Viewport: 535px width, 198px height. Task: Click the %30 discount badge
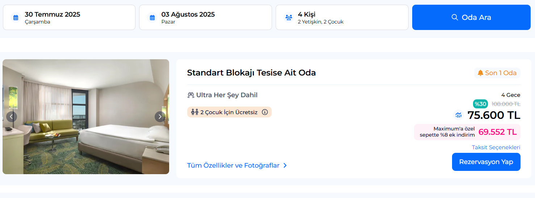coord(480,104)
